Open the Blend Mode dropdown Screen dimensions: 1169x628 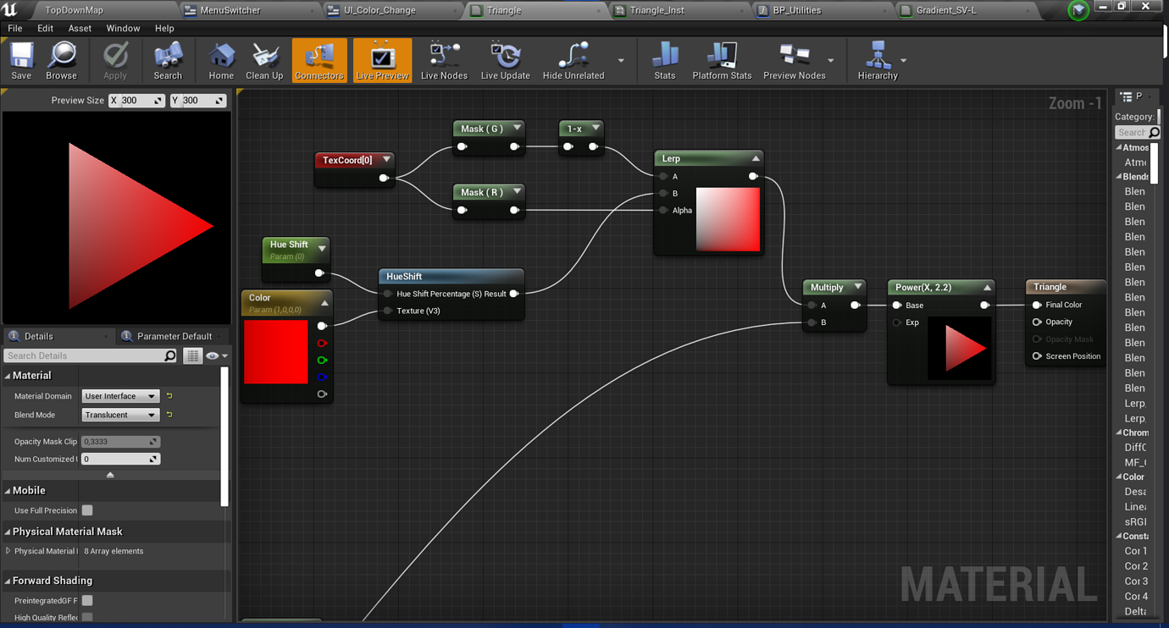(x=120, y=415)
